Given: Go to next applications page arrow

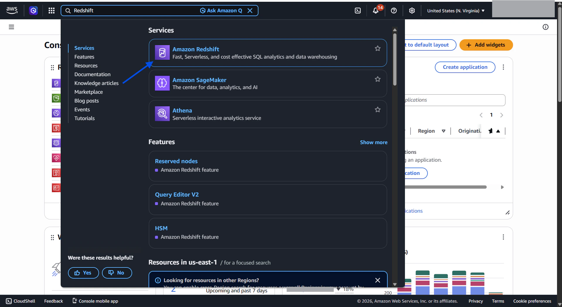Looking at the screenshot, I should coord(502,115).
